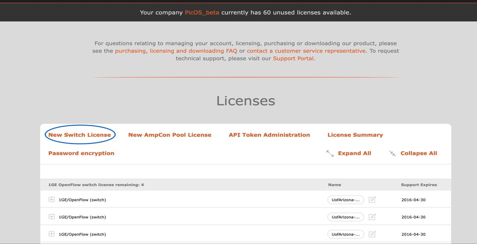
Task: Open the purchasing, licensing and downloading FAQ
Action: tap(176, 51)
